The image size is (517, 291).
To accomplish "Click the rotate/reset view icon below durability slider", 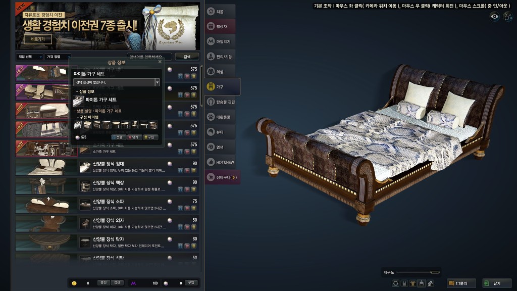I will pos(395,283).
